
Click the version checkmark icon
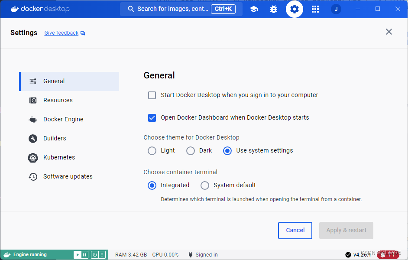[348, 255]
